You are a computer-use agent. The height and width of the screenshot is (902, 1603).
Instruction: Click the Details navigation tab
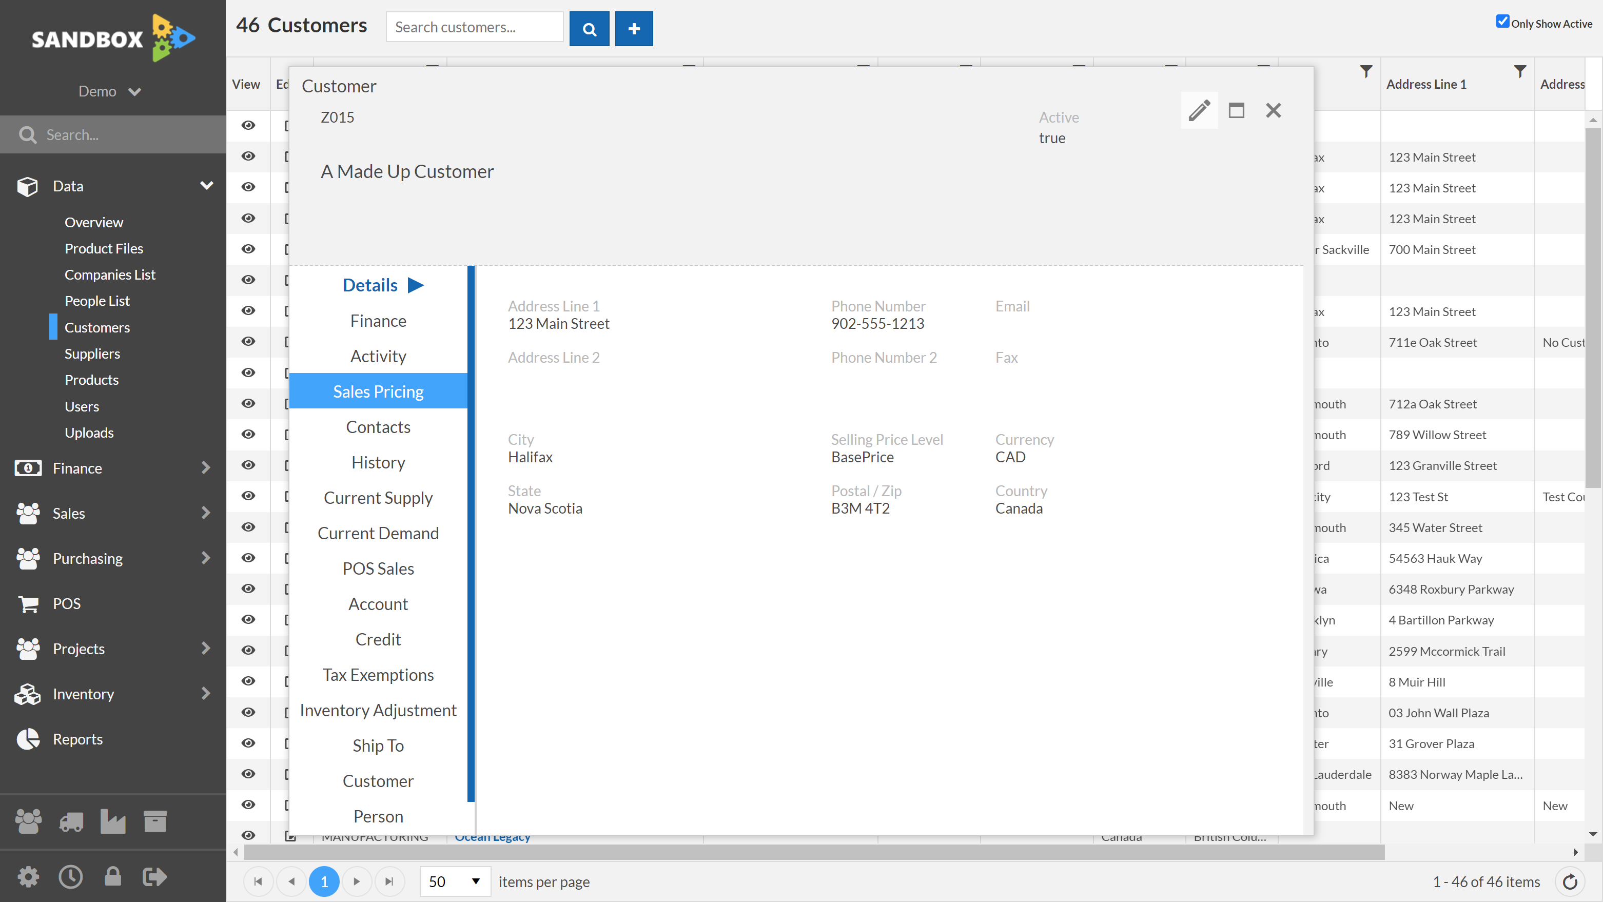point(369,284)
